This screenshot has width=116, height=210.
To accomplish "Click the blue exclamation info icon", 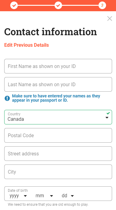I will (x=7, y=98).
